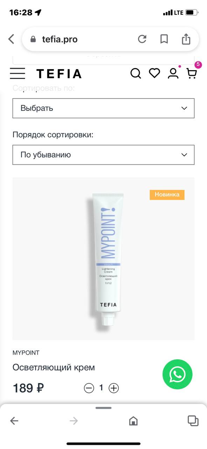Open the Осветляющий крем product title
Image resolution: width=207 pixels, height=449 pixels.
point(54,367)
